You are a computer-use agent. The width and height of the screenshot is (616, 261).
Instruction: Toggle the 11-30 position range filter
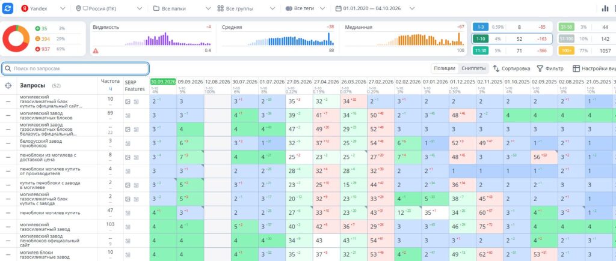click(481, 50)
